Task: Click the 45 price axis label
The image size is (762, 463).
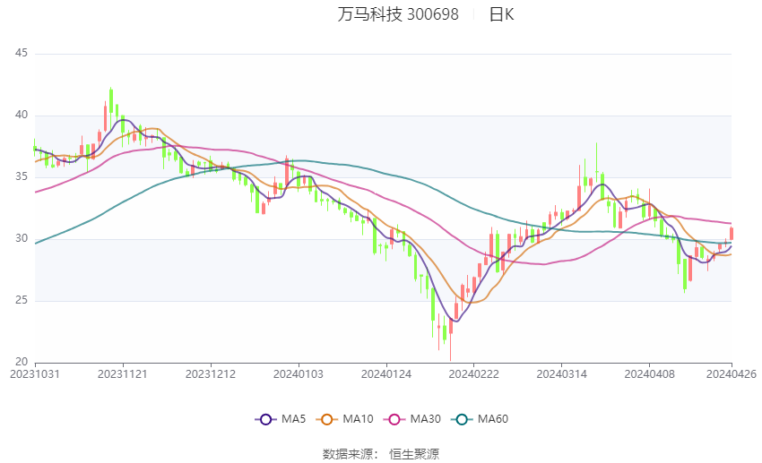Action: coord(22,53)
